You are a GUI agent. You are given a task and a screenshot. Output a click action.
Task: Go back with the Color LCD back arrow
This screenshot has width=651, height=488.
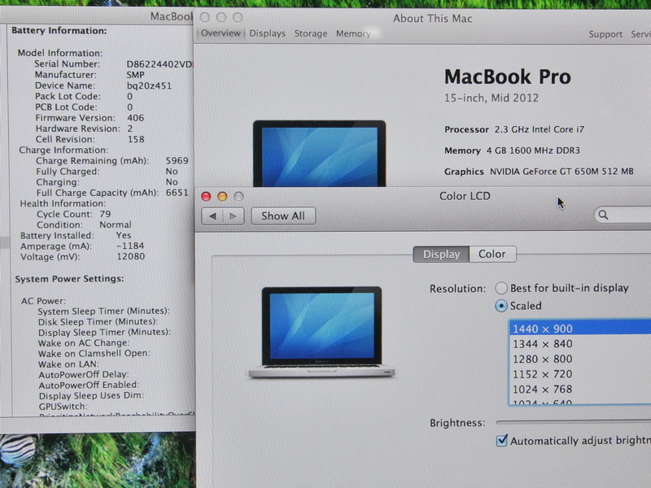[x=212, y=216]
